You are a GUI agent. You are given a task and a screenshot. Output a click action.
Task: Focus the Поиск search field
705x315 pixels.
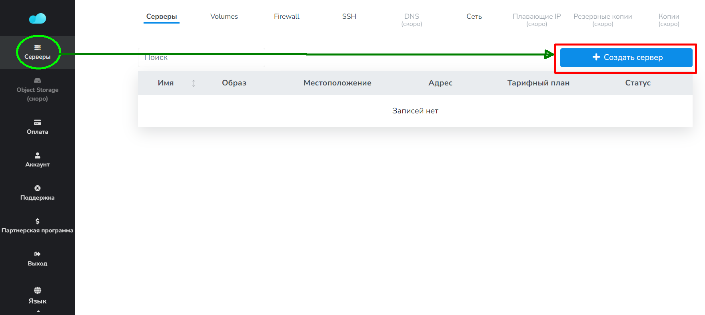click(x=202, y=57)
